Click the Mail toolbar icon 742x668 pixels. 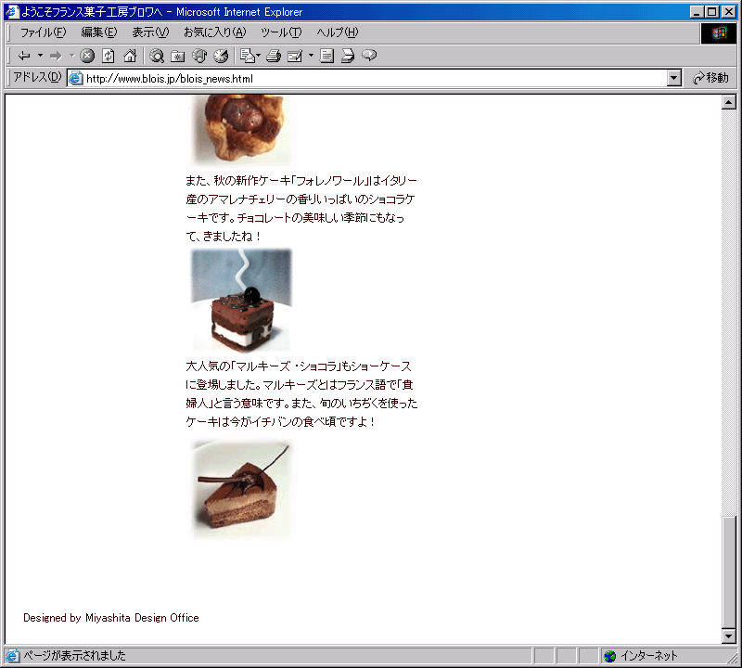tap(247, 56)
